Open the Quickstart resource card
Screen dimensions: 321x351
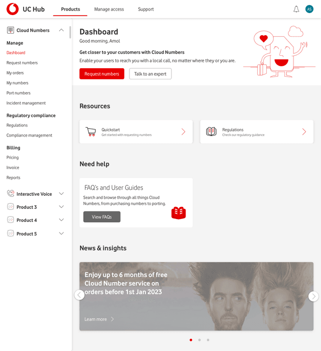coord(136,132)
